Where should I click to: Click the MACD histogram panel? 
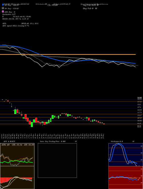click(17, 178)
